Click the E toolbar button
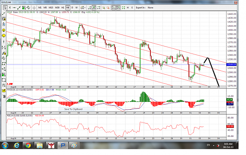The height and width of the screenshot is (155, 246). (132, 7)
